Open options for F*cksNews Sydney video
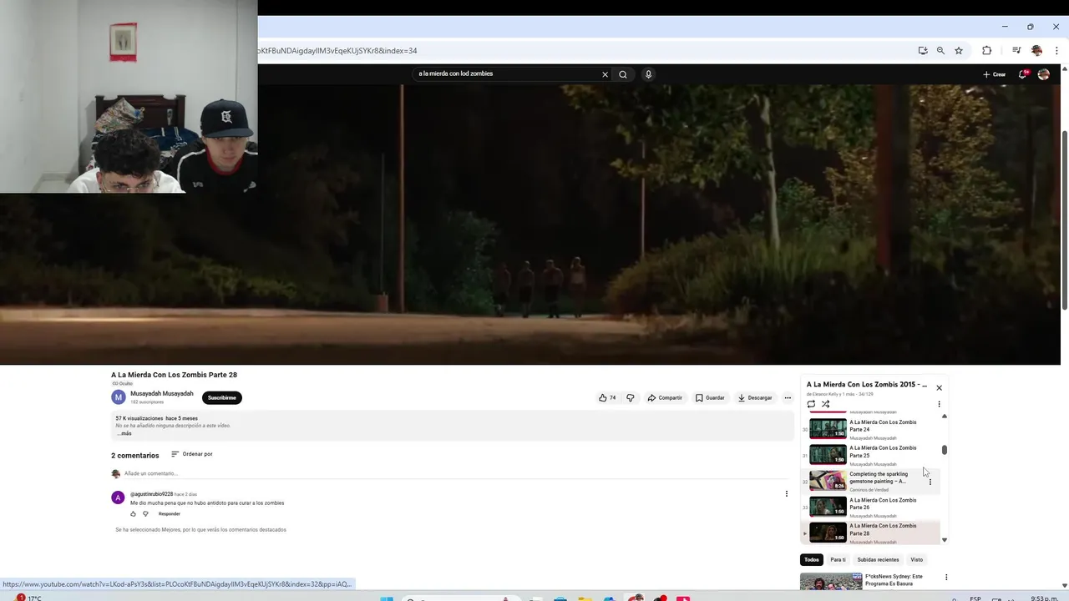 coord(946,577)
